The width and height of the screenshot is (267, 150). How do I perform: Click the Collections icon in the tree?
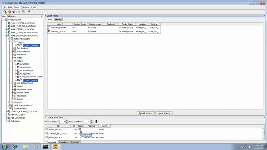point(9,121)
